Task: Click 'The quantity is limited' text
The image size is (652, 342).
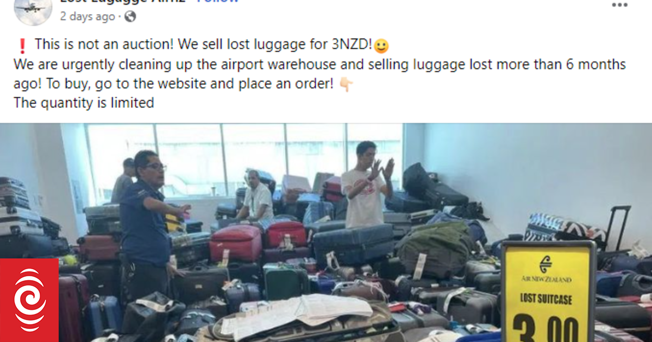Action: [x=84, y=102]
